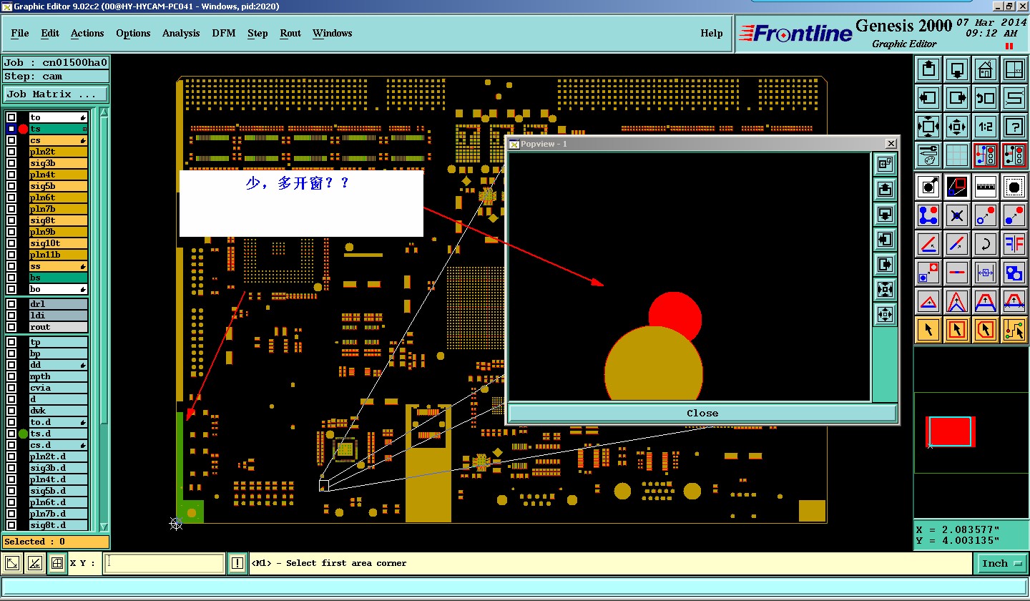Select the dwk layer row
Screen dimensions: 1030x601
(58, 411)
